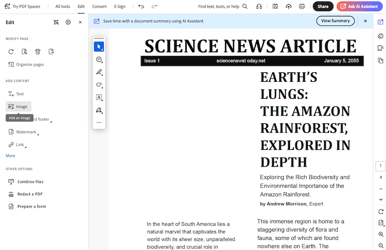Click the cloud upload icon
The image size is (386, 250).
[x=289, y=6]
